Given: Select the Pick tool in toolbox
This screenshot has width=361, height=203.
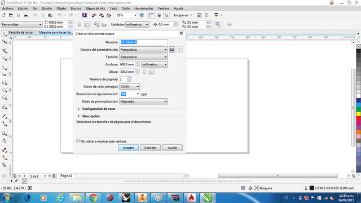Looking at the screenshot, I should pyautogui.click(x=4, y=34).
